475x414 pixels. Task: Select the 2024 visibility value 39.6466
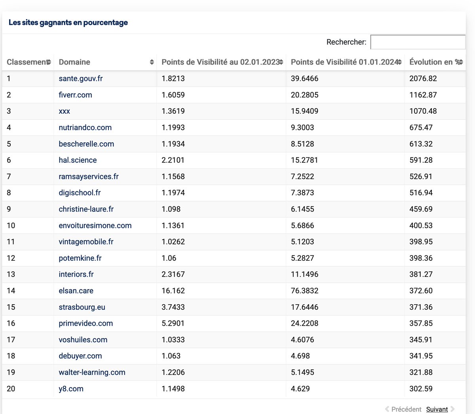304,78
